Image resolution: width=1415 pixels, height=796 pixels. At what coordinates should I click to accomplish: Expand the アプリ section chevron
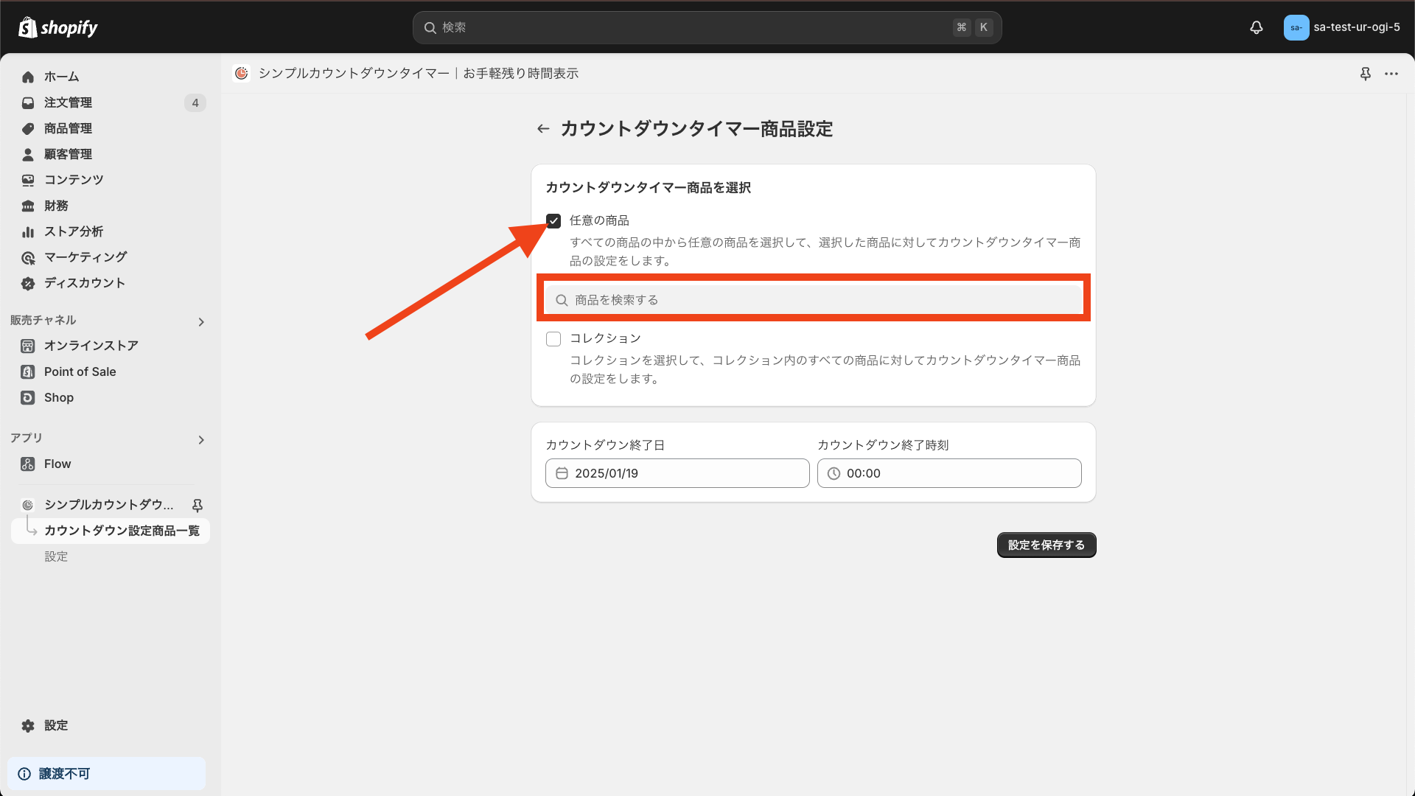[x=201, y=440]
